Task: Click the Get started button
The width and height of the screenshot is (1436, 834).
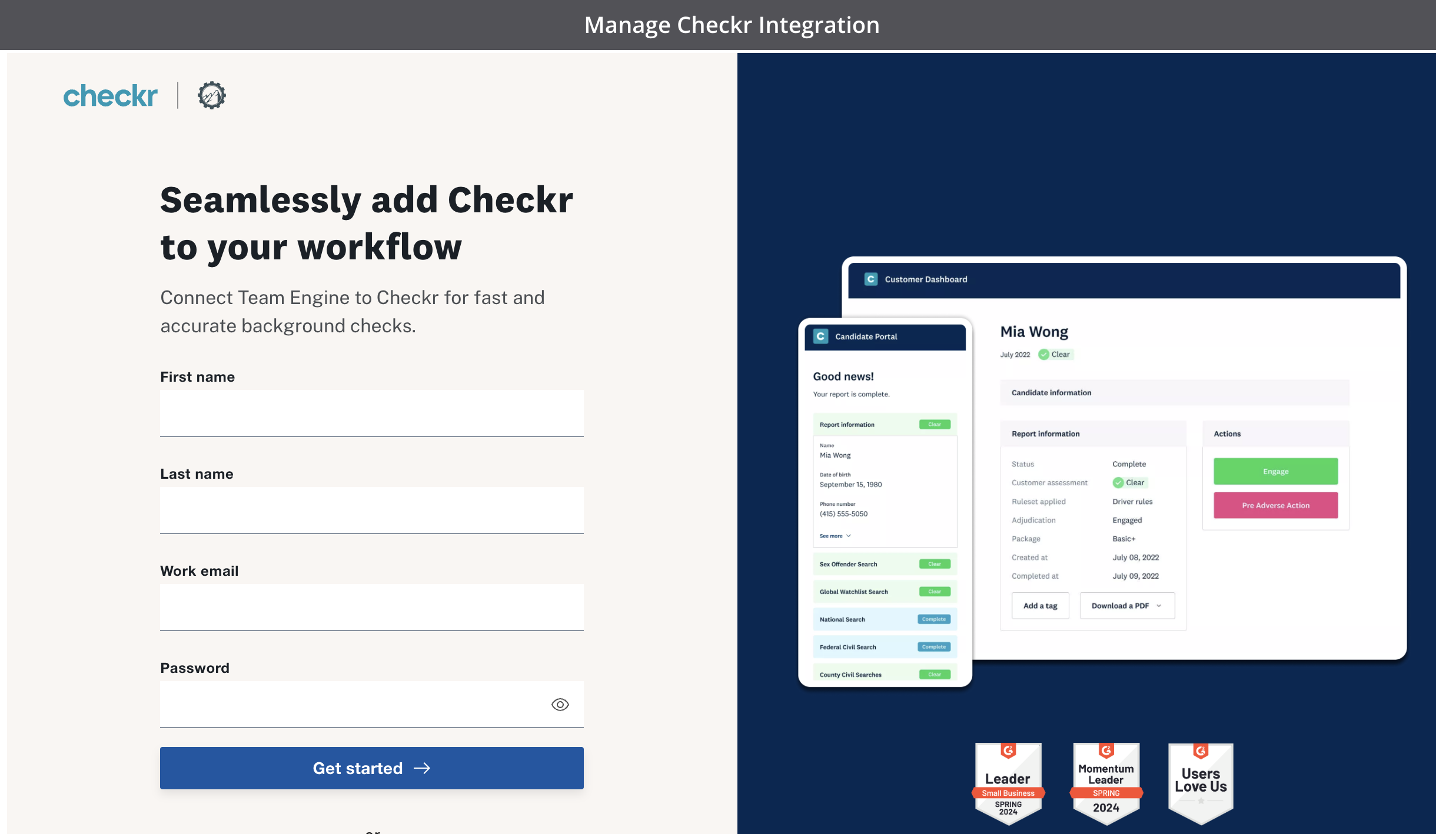Action: (371, 768)
